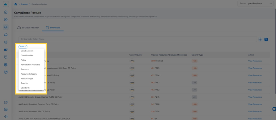Image resolution: width=276 pixels, height=120 pixels.
Task: Select the By Policies tab
Action: click(53, 28)
